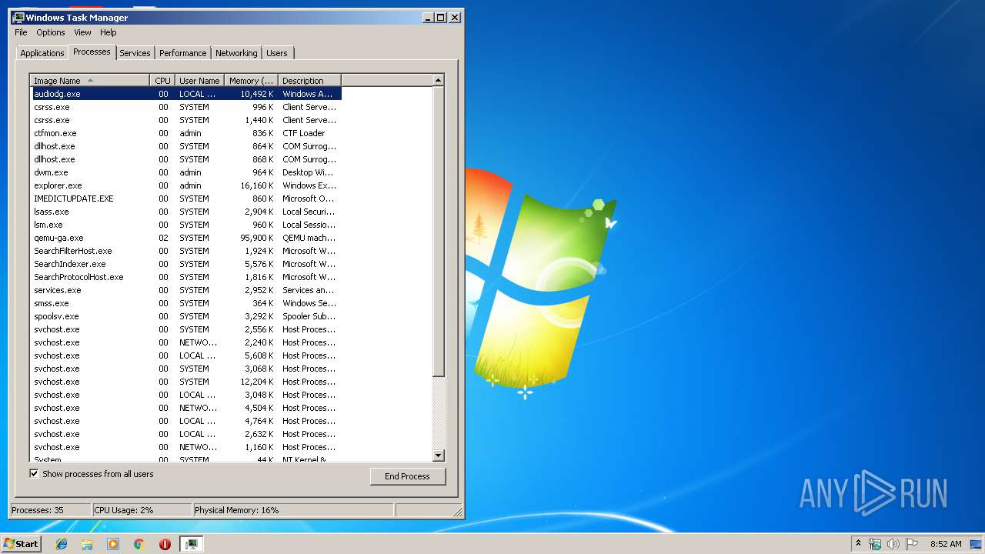
Task: Sort by Image Name column header
Action: click(x=90, y=80)
